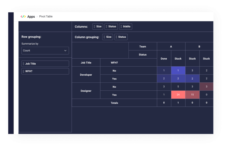Click drag handle on Column grouping Size chip
The width and height of the screenshot is (227, 149).
104,37
